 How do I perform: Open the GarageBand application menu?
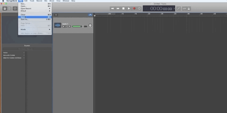[12, 1]
